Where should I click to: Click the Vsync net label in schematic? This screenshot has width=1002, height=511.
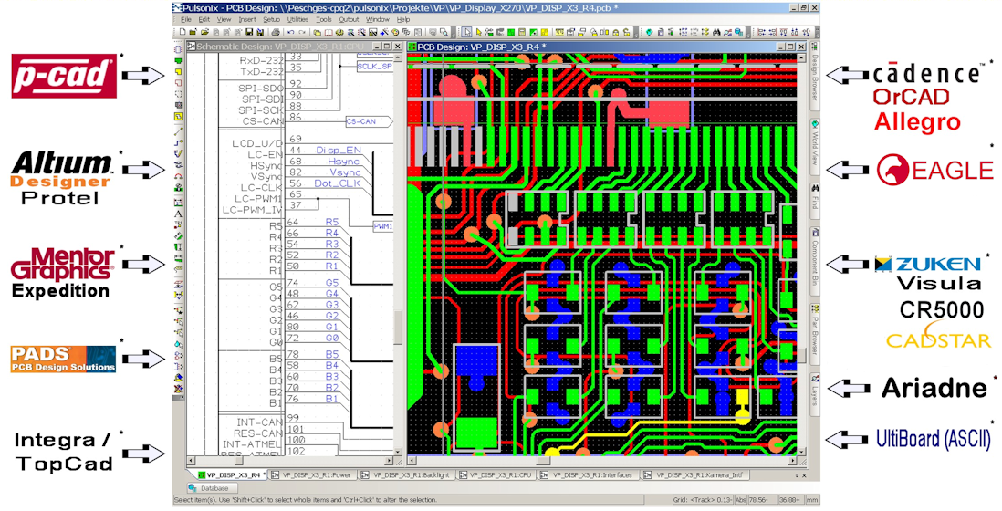345,172
